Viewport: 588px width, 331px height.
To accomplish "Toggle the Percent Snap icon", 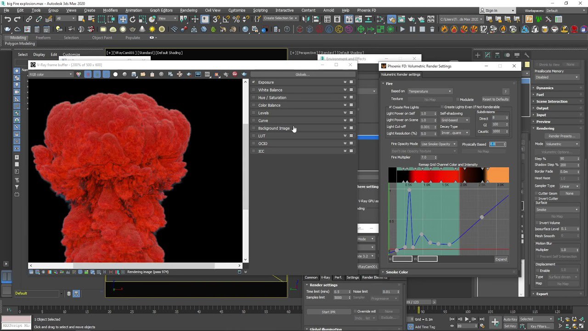I will pyautogui.click(x=236, y=19).
